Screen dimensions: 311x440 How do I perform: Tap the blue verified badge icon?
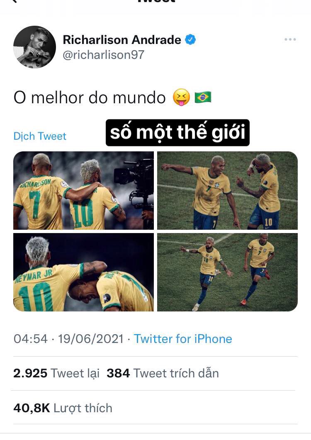190,39
